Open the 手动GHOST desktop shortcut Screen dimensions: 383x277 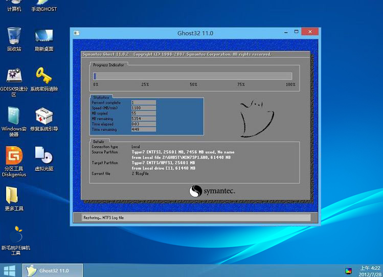44,6
